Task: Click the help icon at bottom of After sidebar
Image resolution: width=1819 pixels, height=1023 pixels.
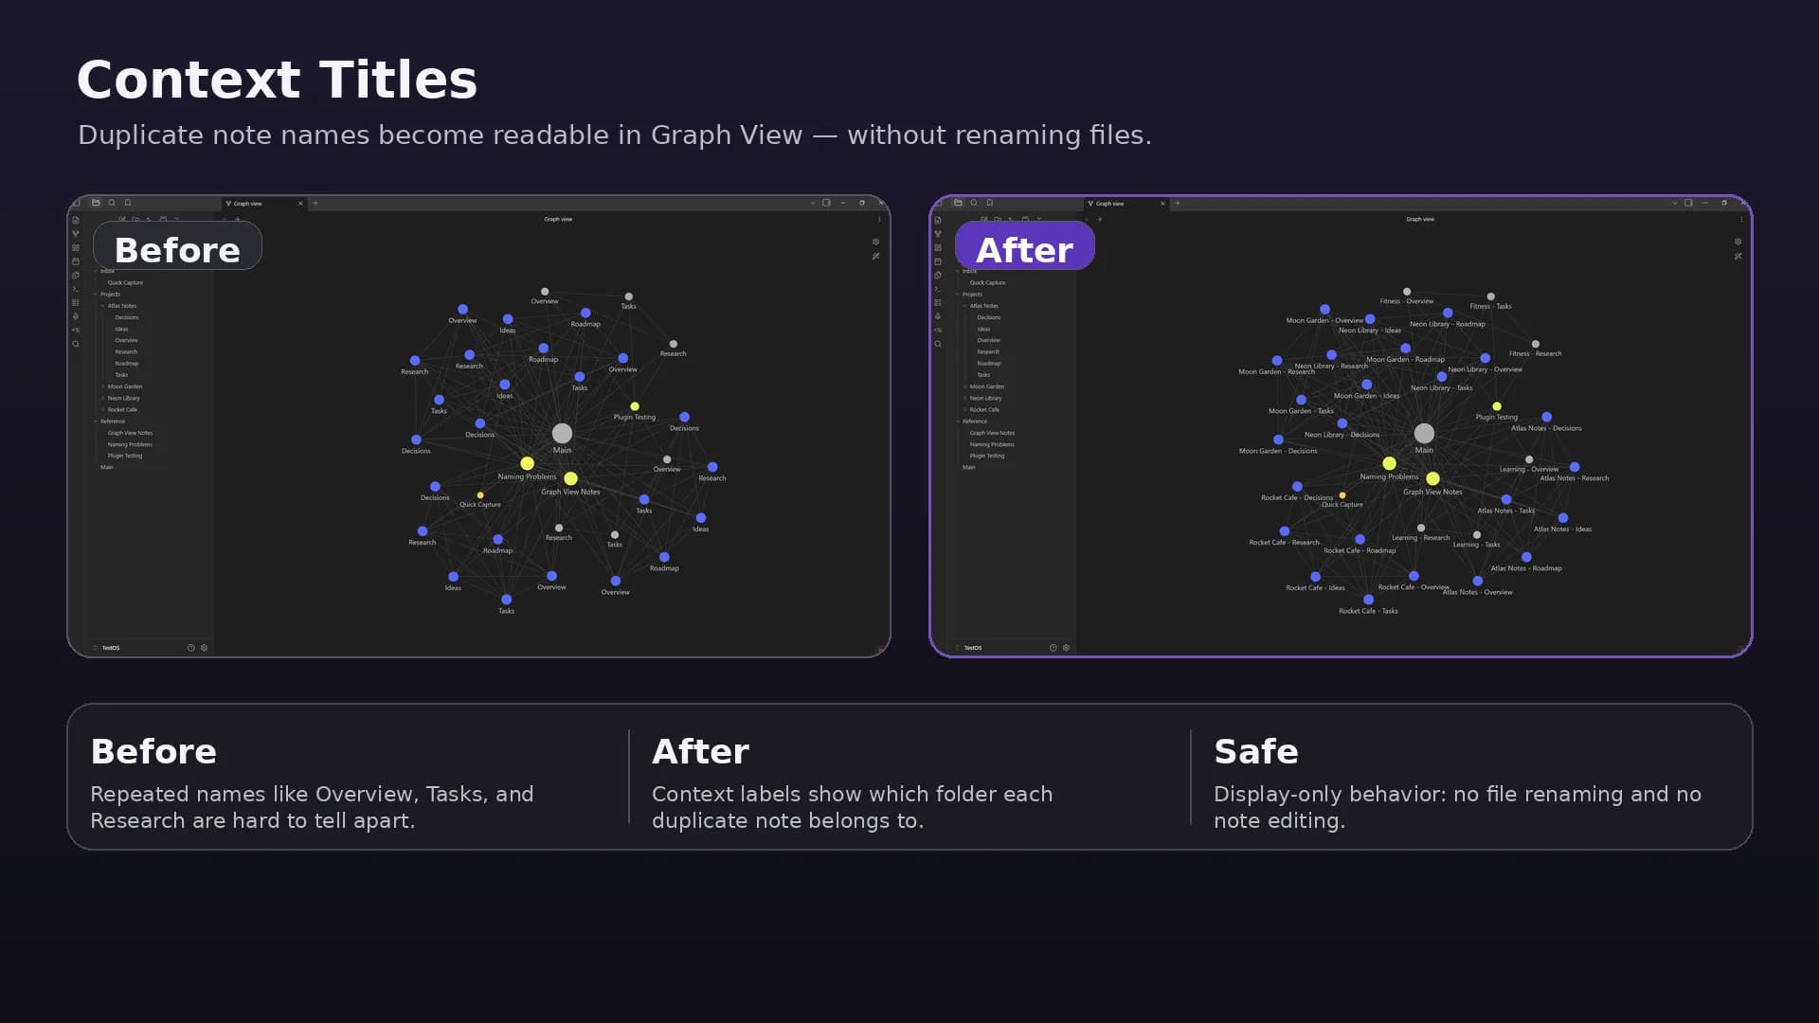Action: [x=1053, y=648]
